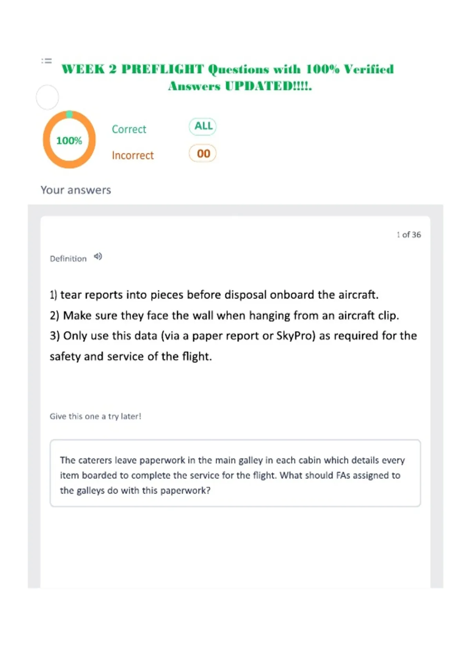470x666 pixels.
Task: Select the ALL correct-count badge
Action: 202,126
